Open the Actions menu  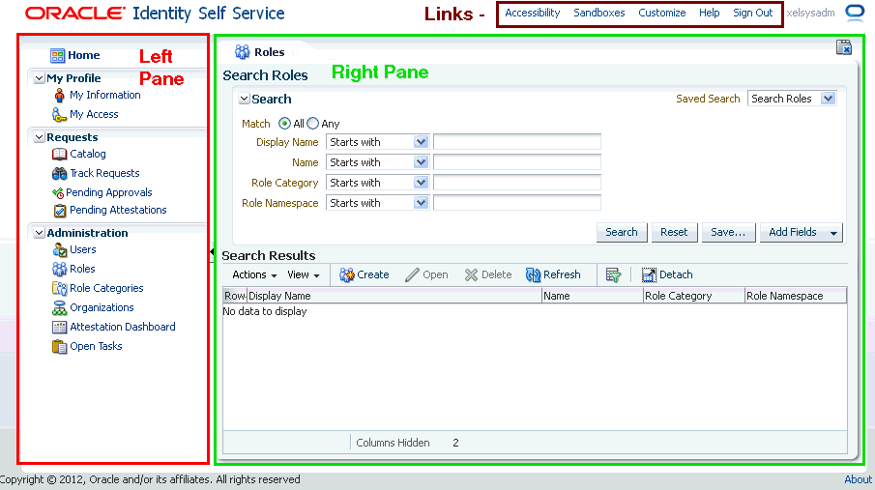coord(254,274)
